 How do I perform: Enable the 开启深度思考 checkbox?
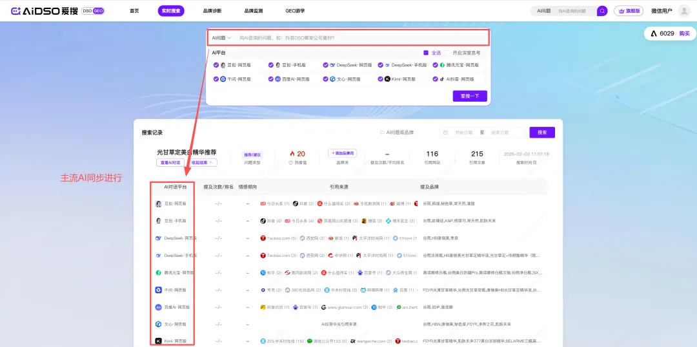(x=448, y=53)
